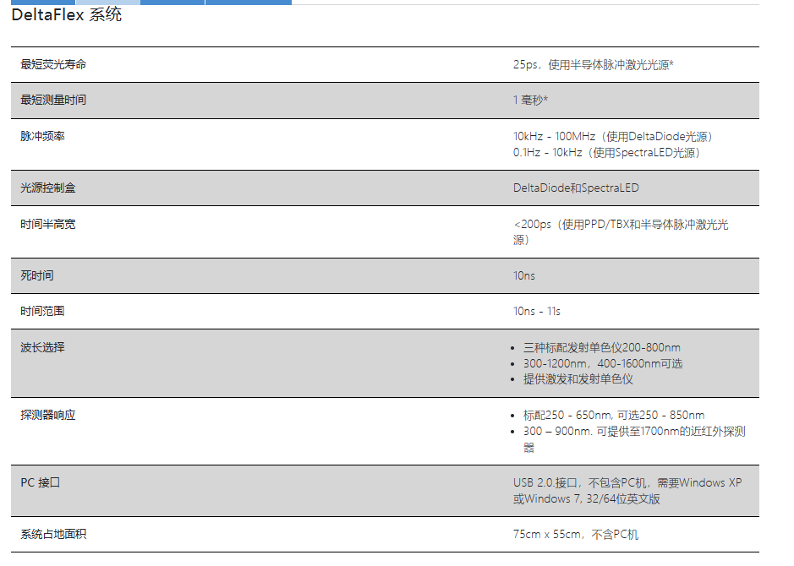Image resolution: width=794 pixels, height=566 pixels.
Task: Click the 死时间 row label
Action: click(x=37, y=275)
